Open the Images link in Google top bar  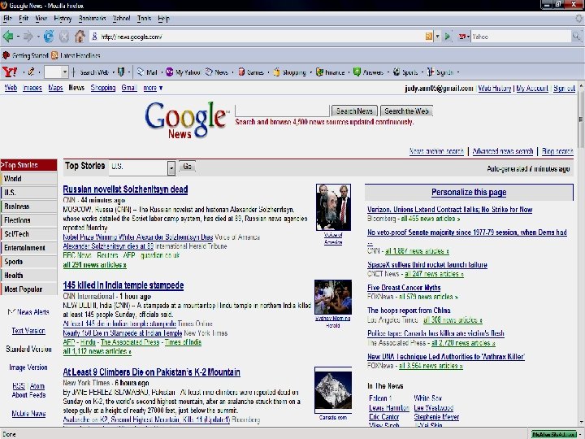[32, 88]
